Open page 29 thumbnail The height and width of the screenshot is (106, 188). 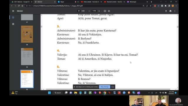(x=27, y=57)
